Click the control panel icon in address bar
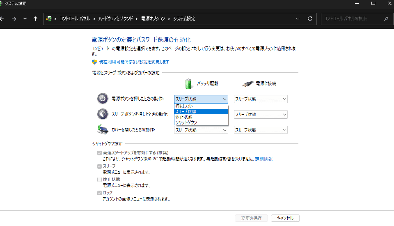This screenshot has width=394, height=226. (49, 18)
